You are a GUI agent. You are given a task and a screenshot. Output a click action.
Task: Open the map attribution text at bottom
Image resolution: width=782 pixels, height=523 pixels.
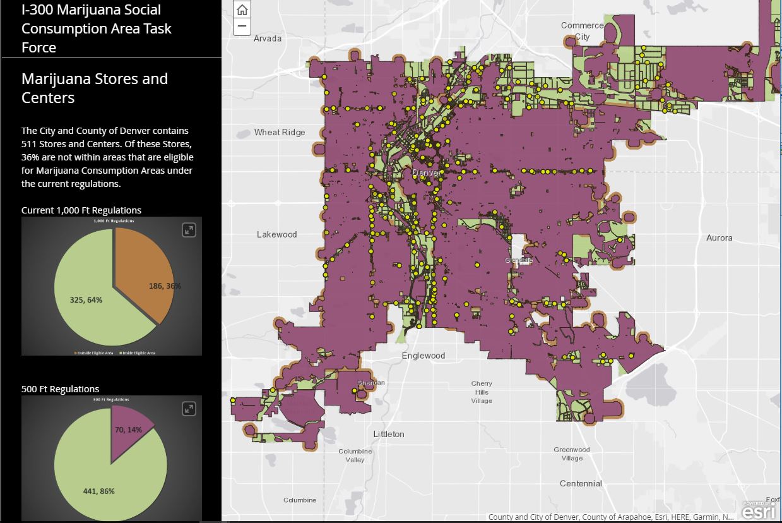click(x=610, y=517)
